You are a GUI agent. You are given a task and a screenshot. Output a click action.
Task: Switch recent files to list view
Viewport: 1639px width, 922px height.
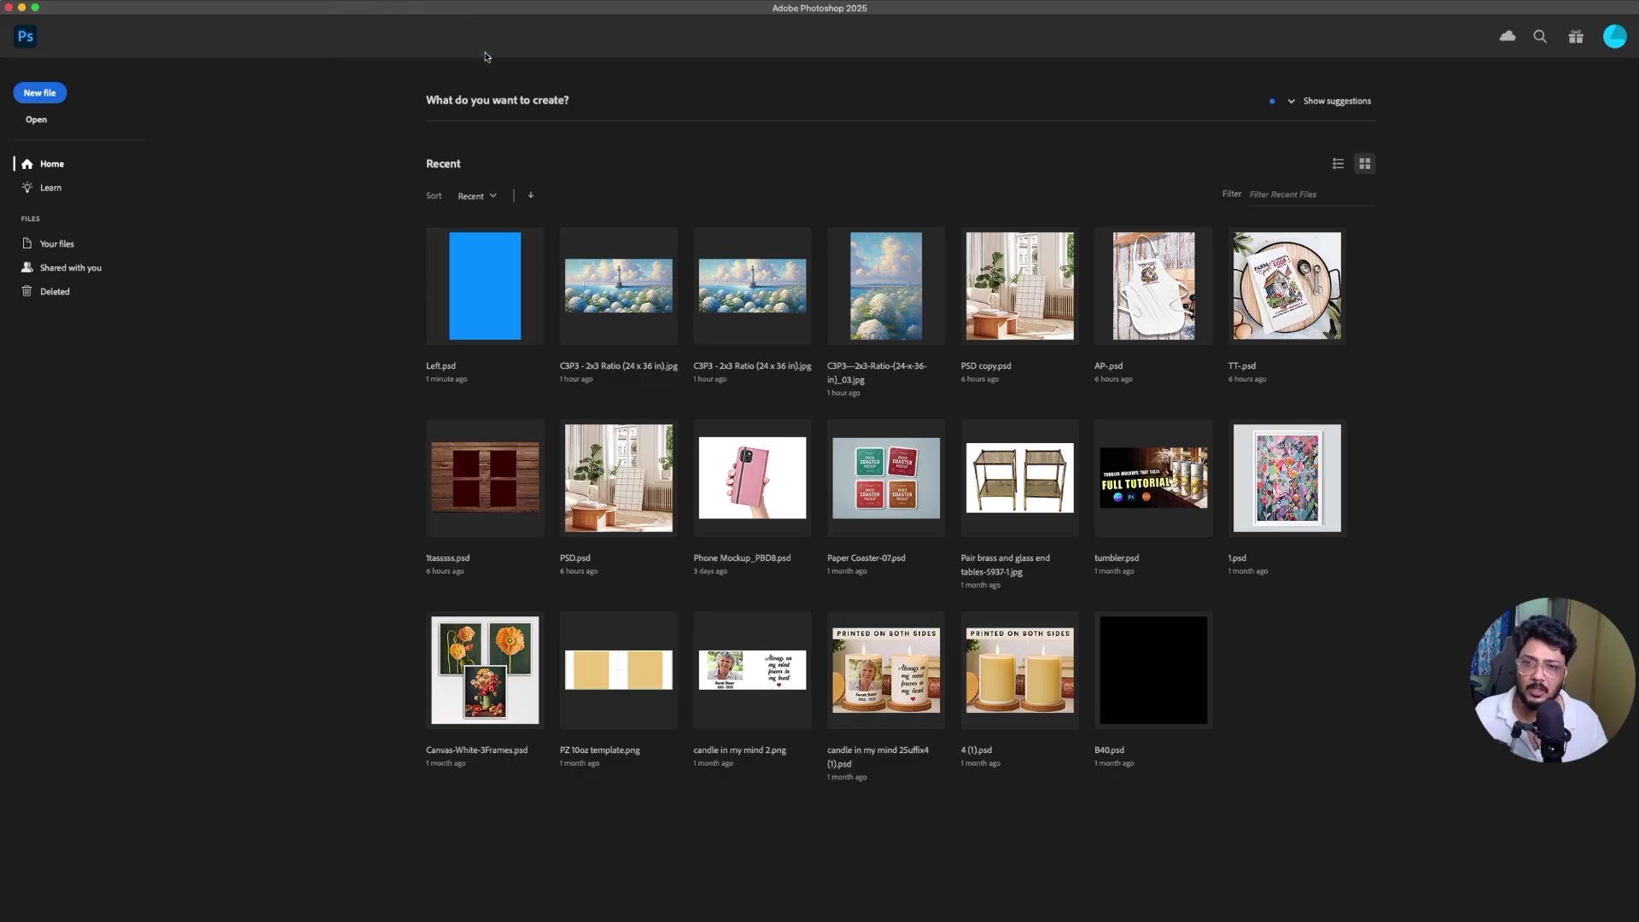[x=1338, y=163]
